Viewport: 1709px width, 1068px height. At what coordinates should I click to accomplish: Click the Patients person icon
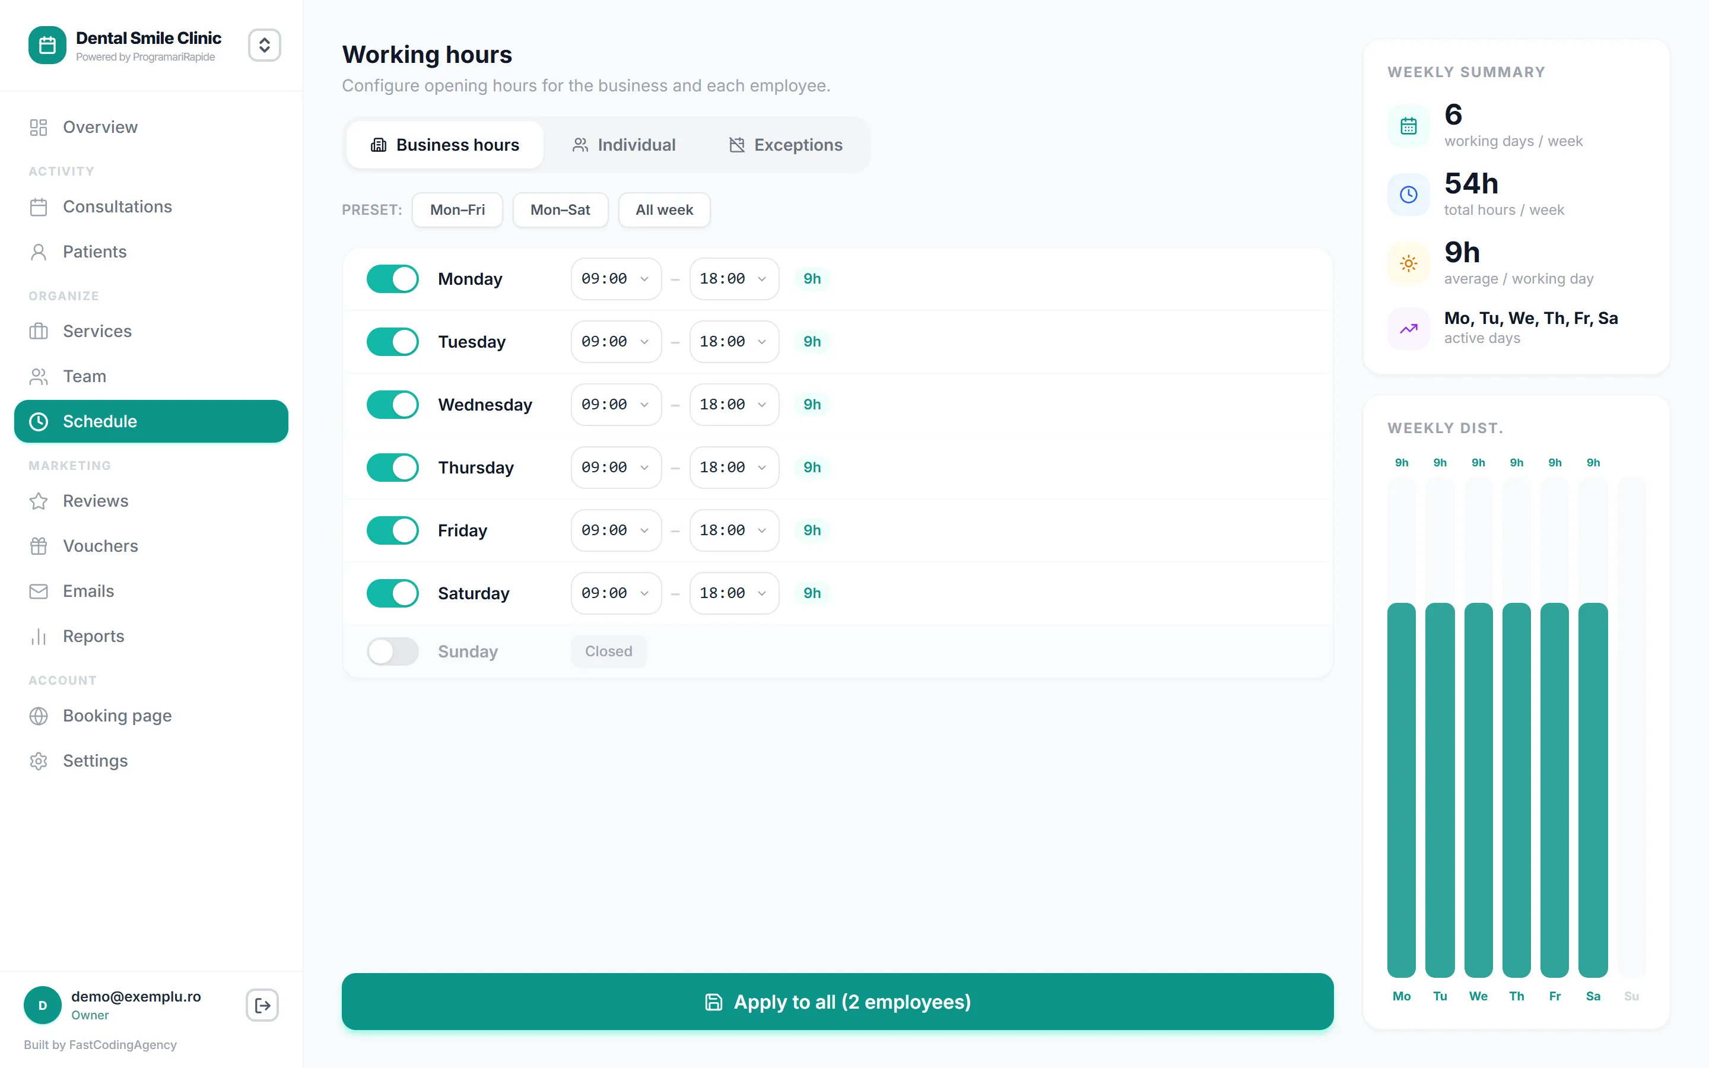click(38, 252)
